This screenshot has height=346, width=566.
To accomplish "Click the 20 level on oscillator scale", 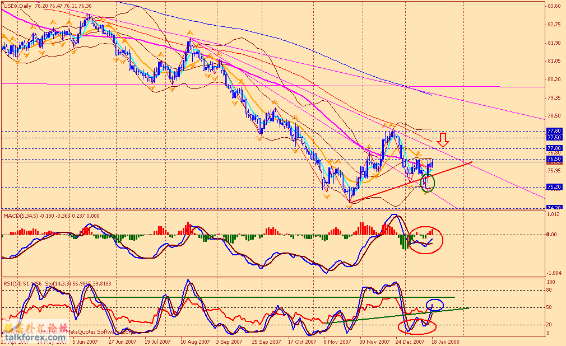I will tap(549, 325).
